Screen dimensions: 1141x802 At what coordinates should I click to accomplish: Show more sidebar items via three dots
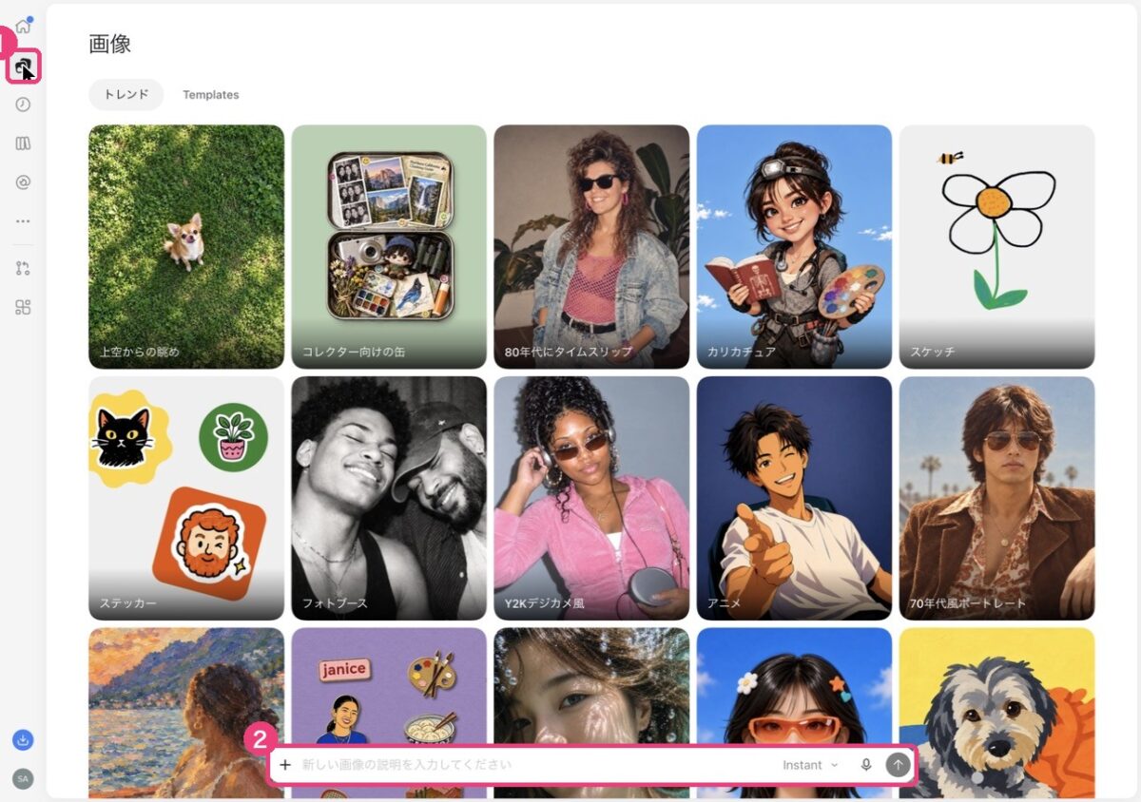tap(23, 221)
